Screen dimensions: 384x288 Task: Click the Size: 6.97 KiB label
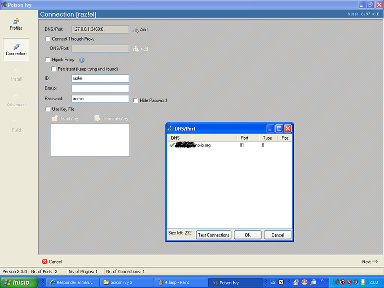(363, 14)
